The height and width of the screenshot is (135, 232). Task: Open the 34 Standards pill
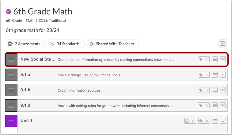[x=66, y=44]
